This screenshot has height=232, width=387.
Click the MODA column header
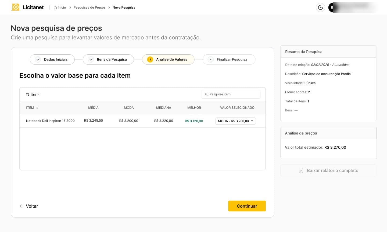[129, 108]
